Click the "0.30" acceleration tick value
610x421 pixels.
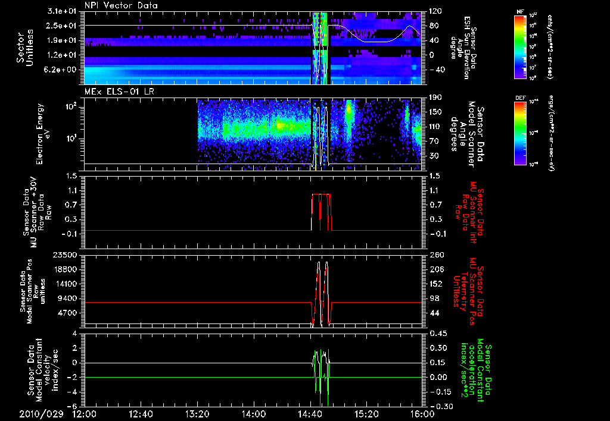[x=438, y=348]
